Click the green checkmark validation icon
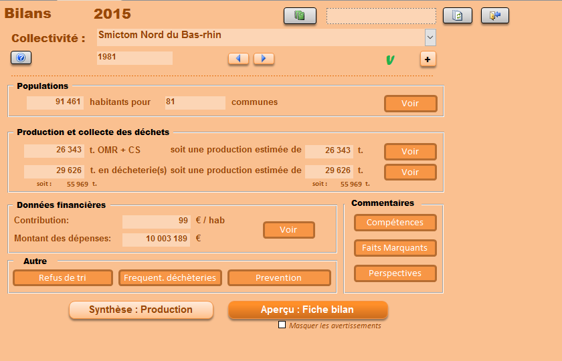 pos(390,60)
